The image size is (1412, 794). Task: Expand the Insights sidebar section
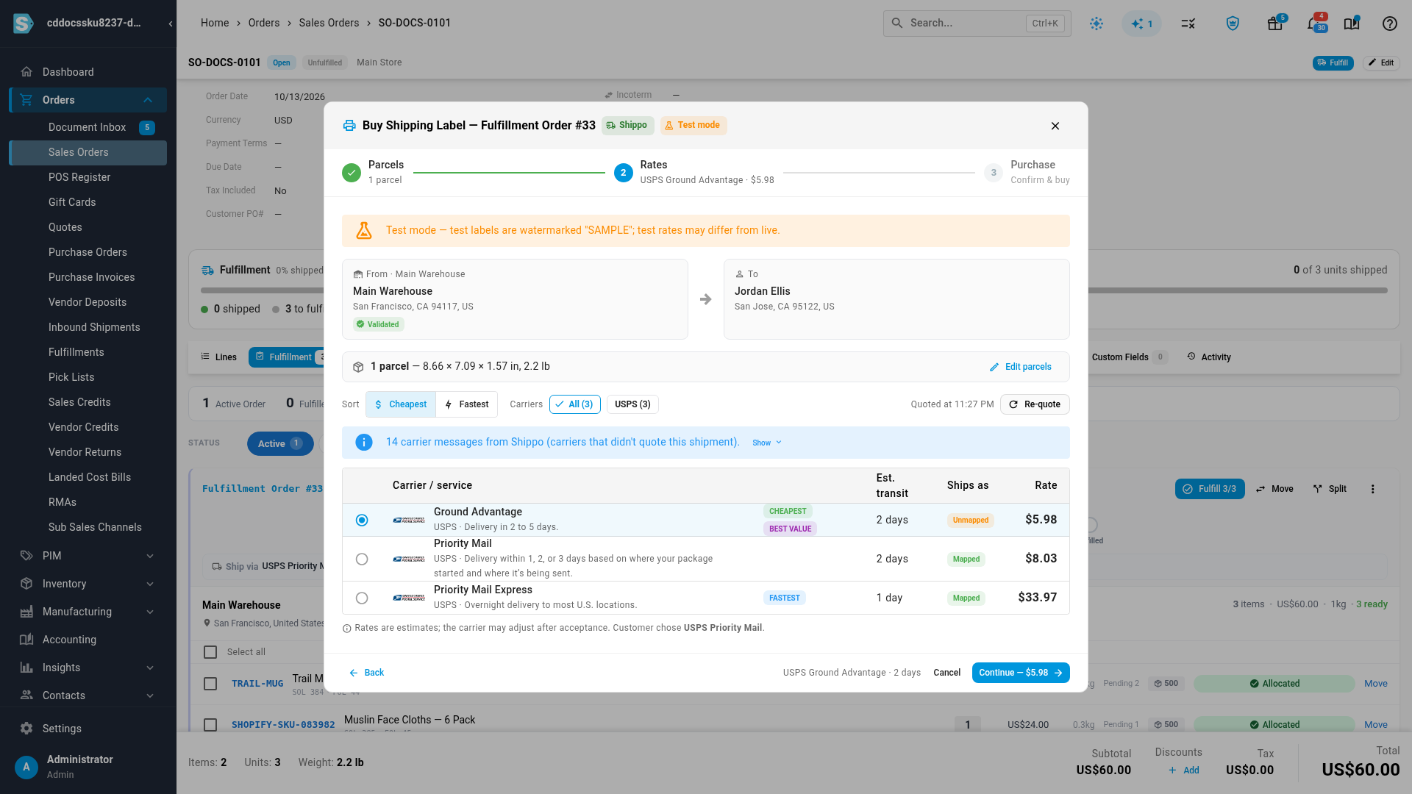150,668
